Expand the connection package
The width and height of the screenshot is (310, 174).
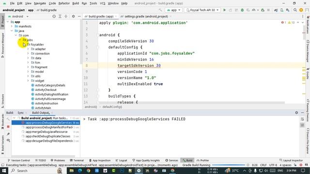click(x=28, y=54)
